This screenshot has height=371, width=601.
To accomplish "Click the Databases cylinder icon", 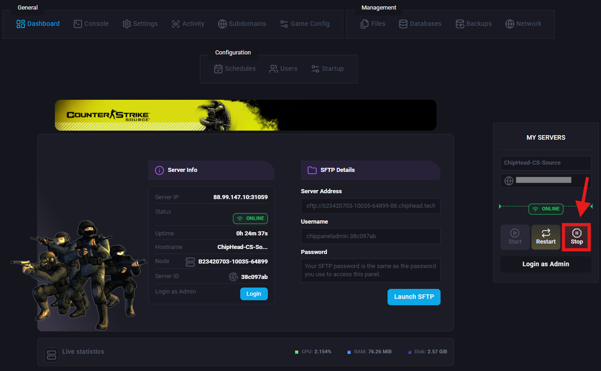I will [403, 24].
